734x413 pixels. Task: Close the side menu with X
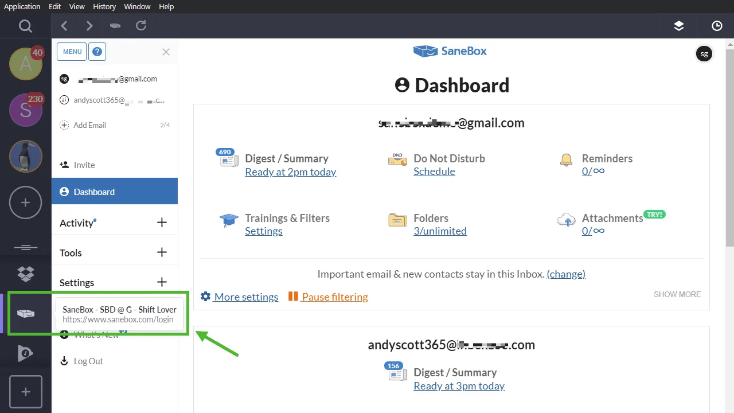(x=166, y=52)
